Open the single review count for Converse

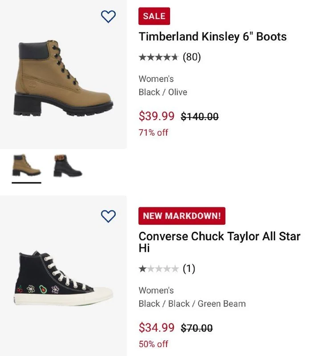189,269
